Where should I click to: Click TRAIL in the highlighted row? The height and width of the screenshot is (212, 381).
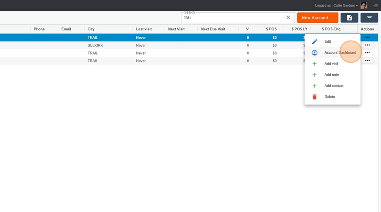(x=93, y=38)
